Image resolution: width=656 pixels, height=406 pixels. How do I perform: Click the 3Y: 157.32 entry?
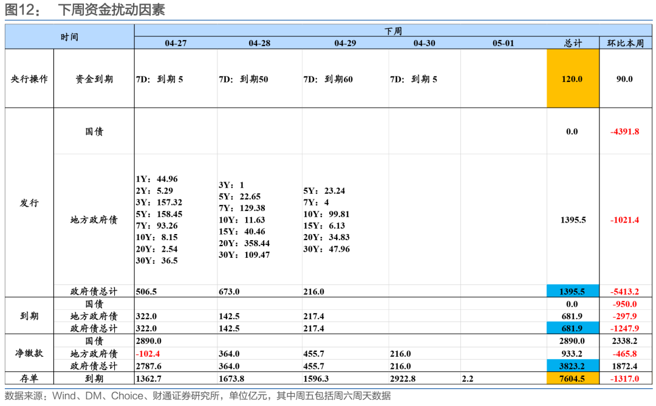tap(159, 202)
